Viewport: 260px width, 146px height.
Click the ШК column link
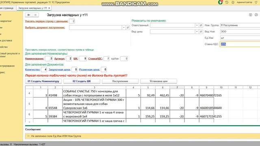point(76,58)
